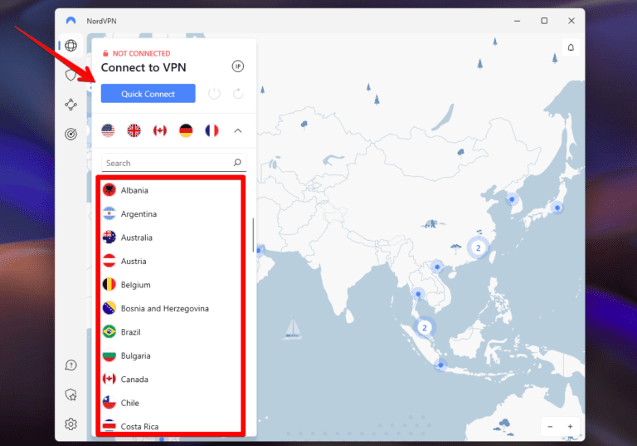Focus the country Search field
The width and height of the screenshot is (637, 446).
pos(173,163)
